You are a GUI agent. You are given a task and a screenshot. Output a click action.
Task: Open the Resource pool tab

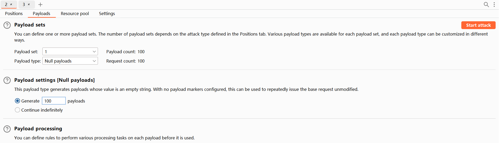[x=75, y=13]
